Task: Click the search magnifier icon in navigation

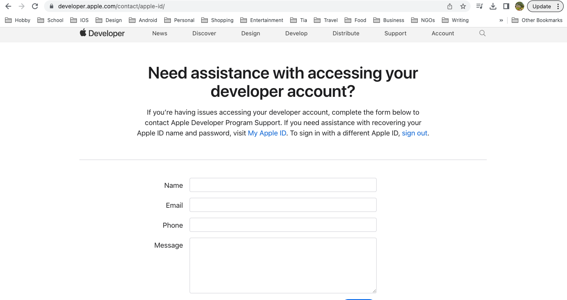Action: 482,33
